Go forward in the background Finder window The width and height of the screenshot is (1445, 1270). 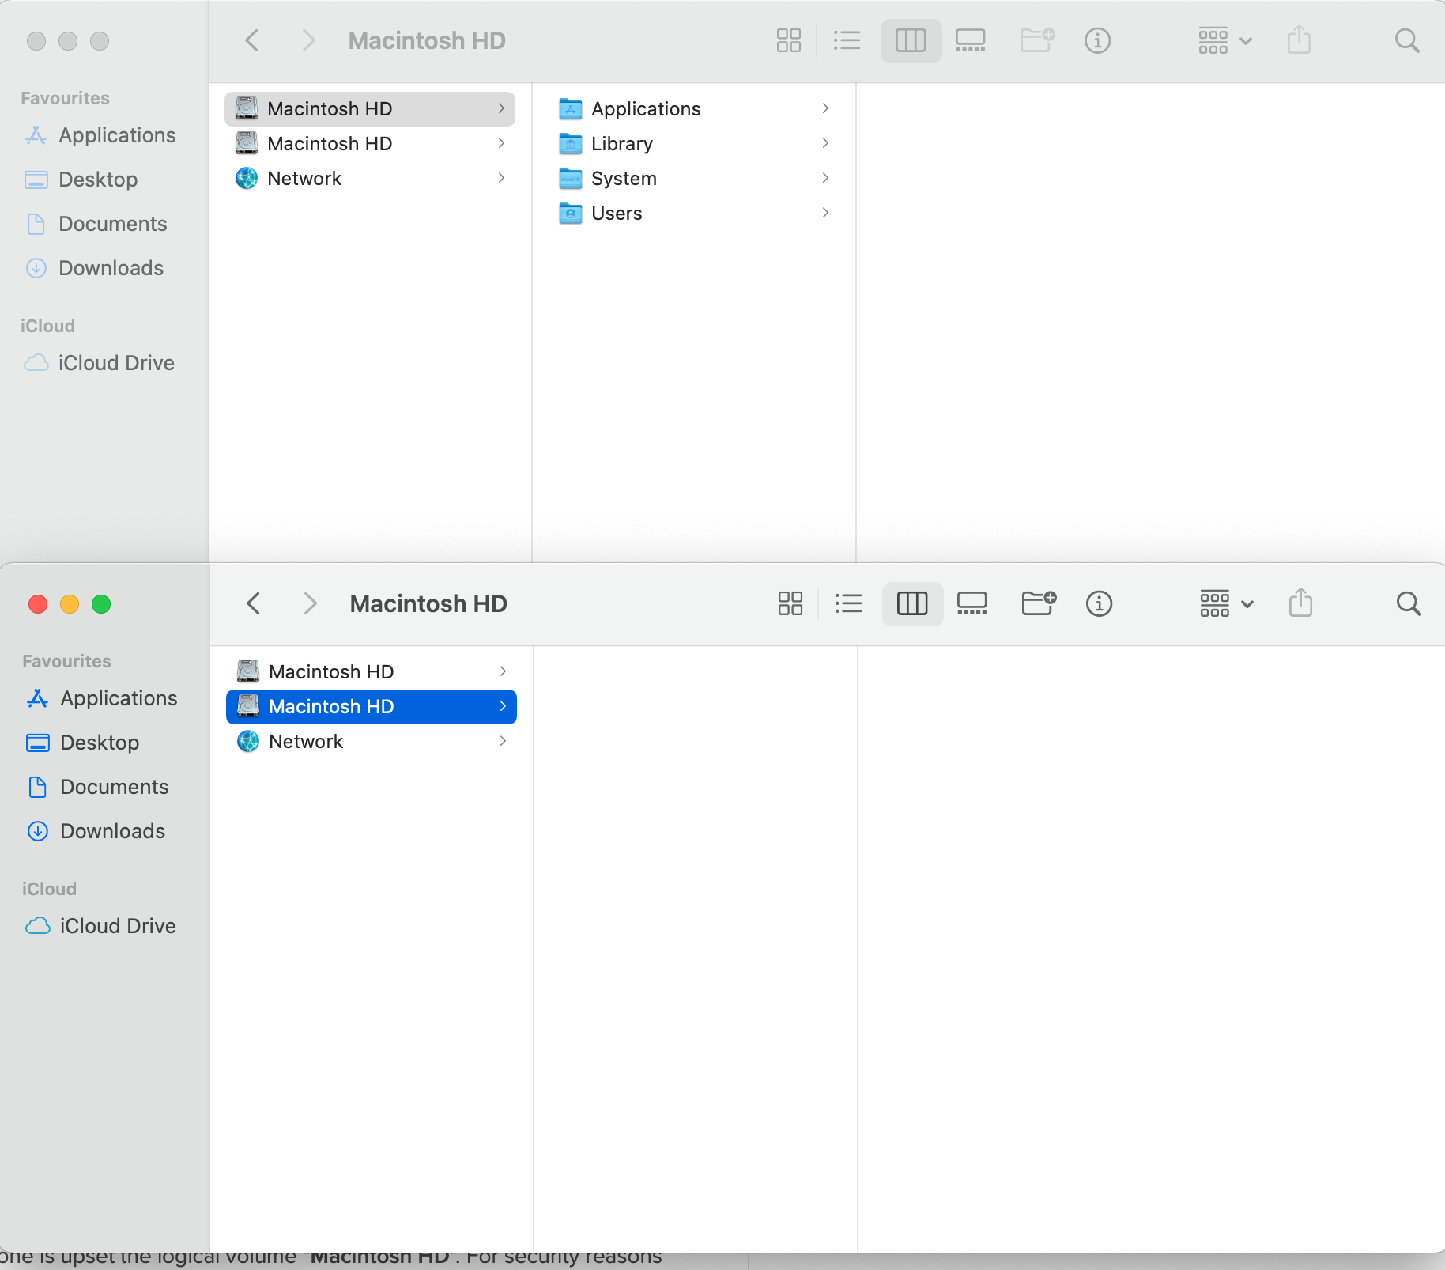(x=308, y=41)
